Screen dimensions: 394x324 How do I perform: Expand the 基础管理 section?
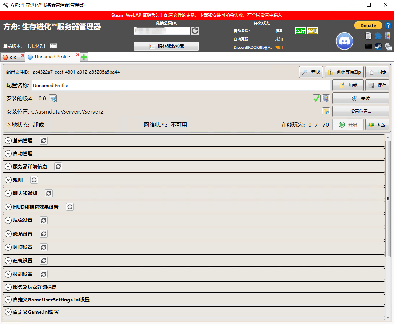click(8, 141)
